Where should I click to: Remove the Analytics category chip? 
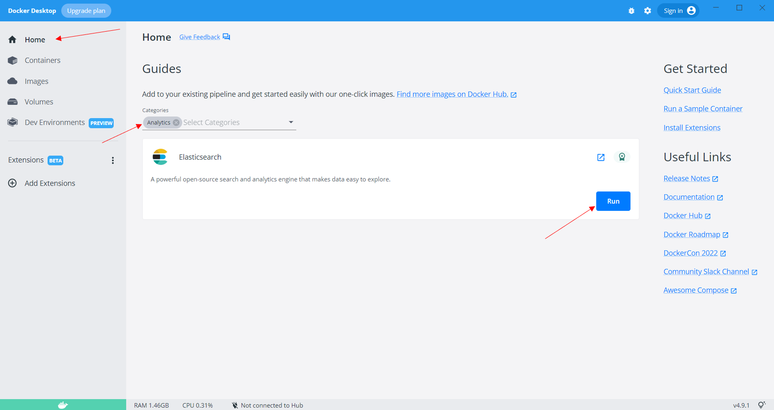click(176, 123)
